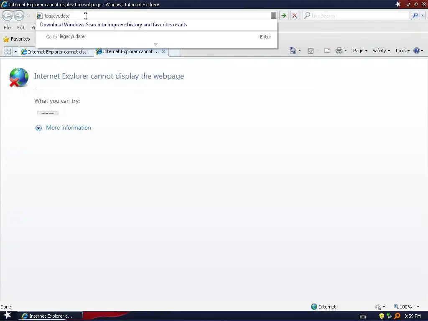Image resolution: width=428 pixels, height=321 pixels.
Task: Click the Print icon
Action: coord(339,51)
